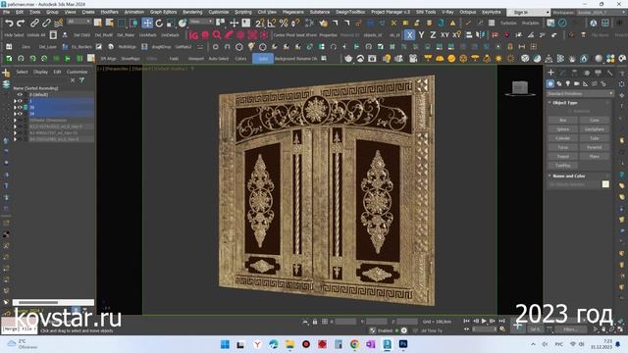Open the Windows Start button
This screenshot has width=628, height=353.
click(x=225, y=344)
